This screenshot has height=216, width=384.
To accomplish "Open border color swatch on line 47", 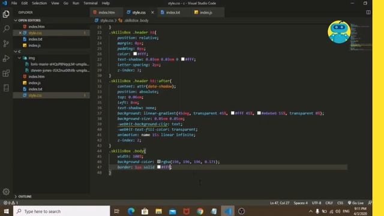I will (159, 167).
